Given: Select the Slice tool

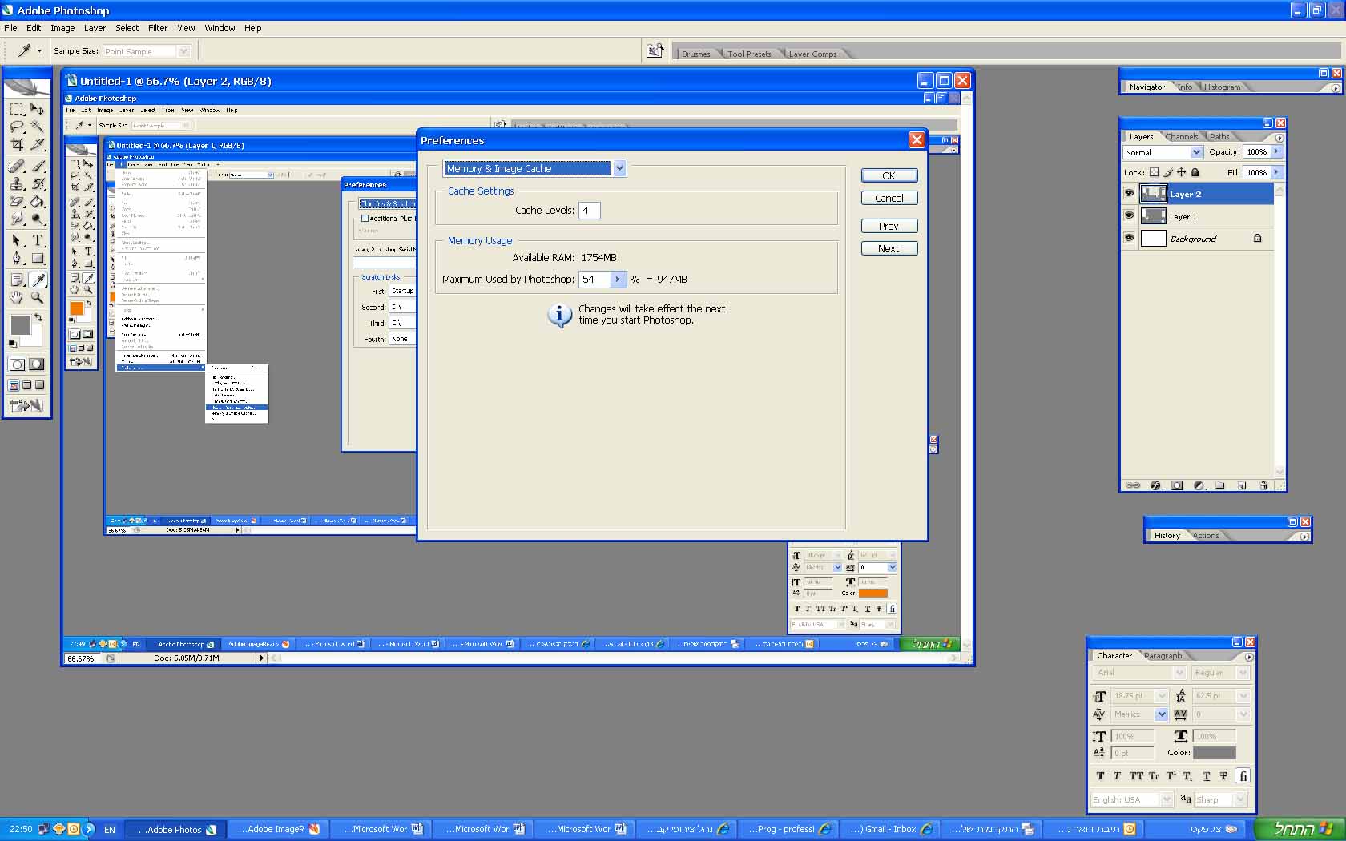Looking at the screenshot, I should click(x=38, y=144).
